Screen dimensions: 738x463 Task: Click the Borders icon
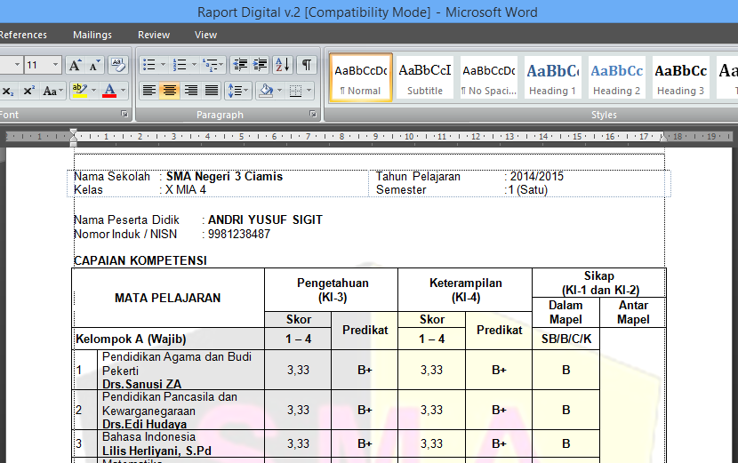click(295, 91)
